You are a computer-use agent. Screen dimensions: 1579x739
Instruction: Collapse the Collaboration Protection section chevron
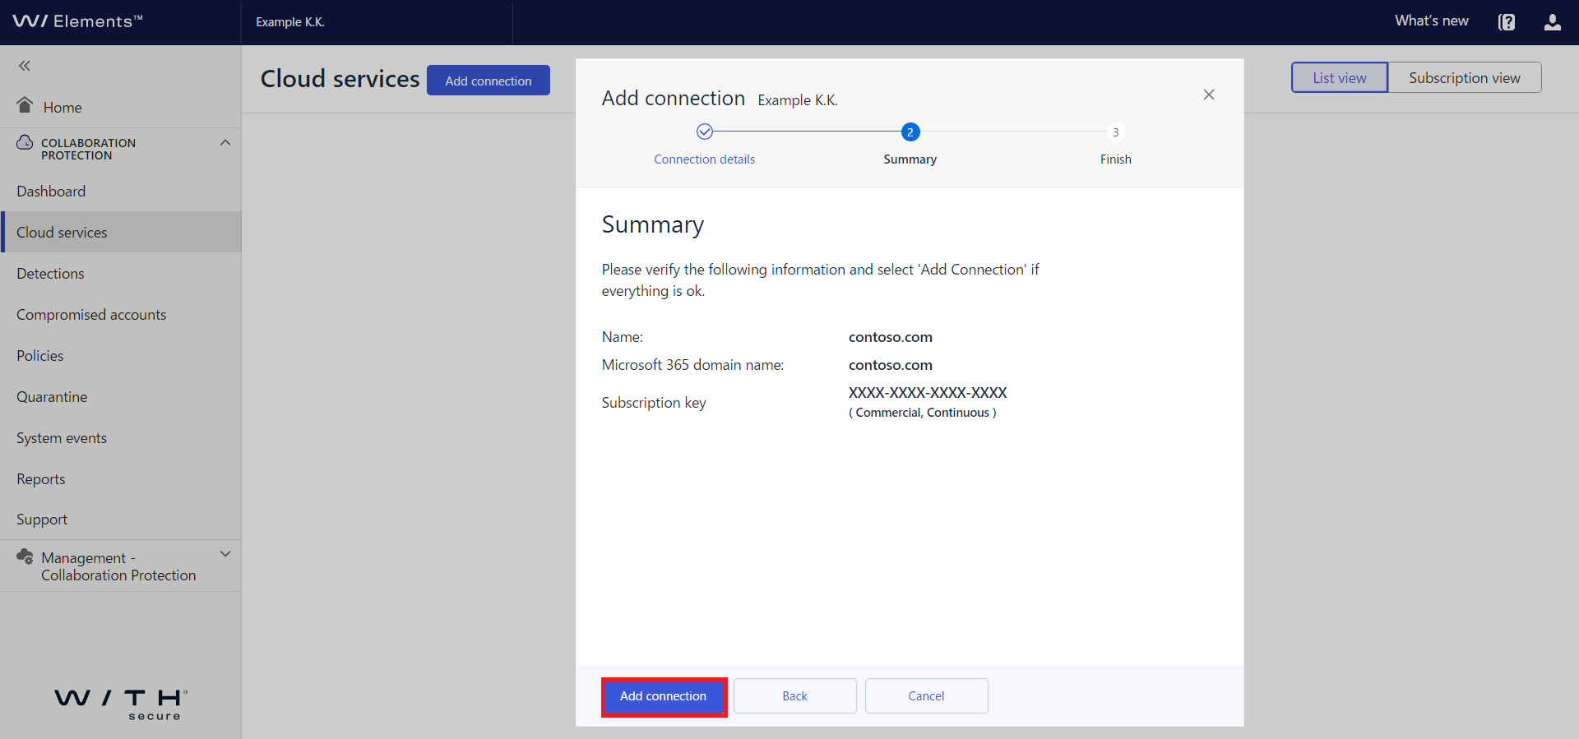pos(225,143)
